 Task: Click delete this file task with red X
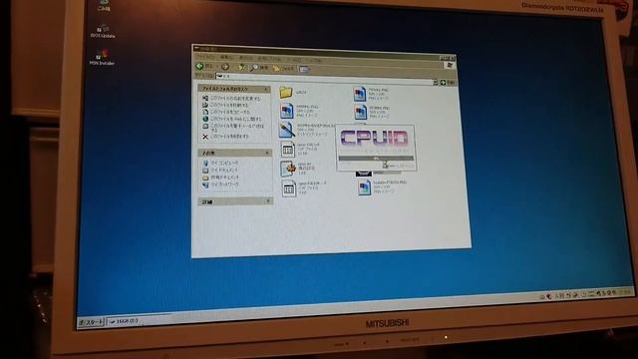pyautogui.click(x=226, y=137)
